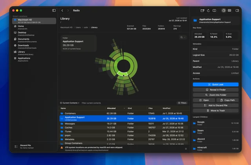Select discord in Largest Children
This screenshot has height=165, width=251.
[216, 140]
